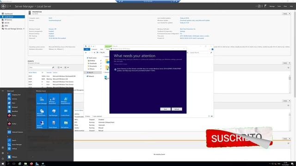Open Events saved queries dropdown
Screen dimensions: 296x166
click(66, 67)
